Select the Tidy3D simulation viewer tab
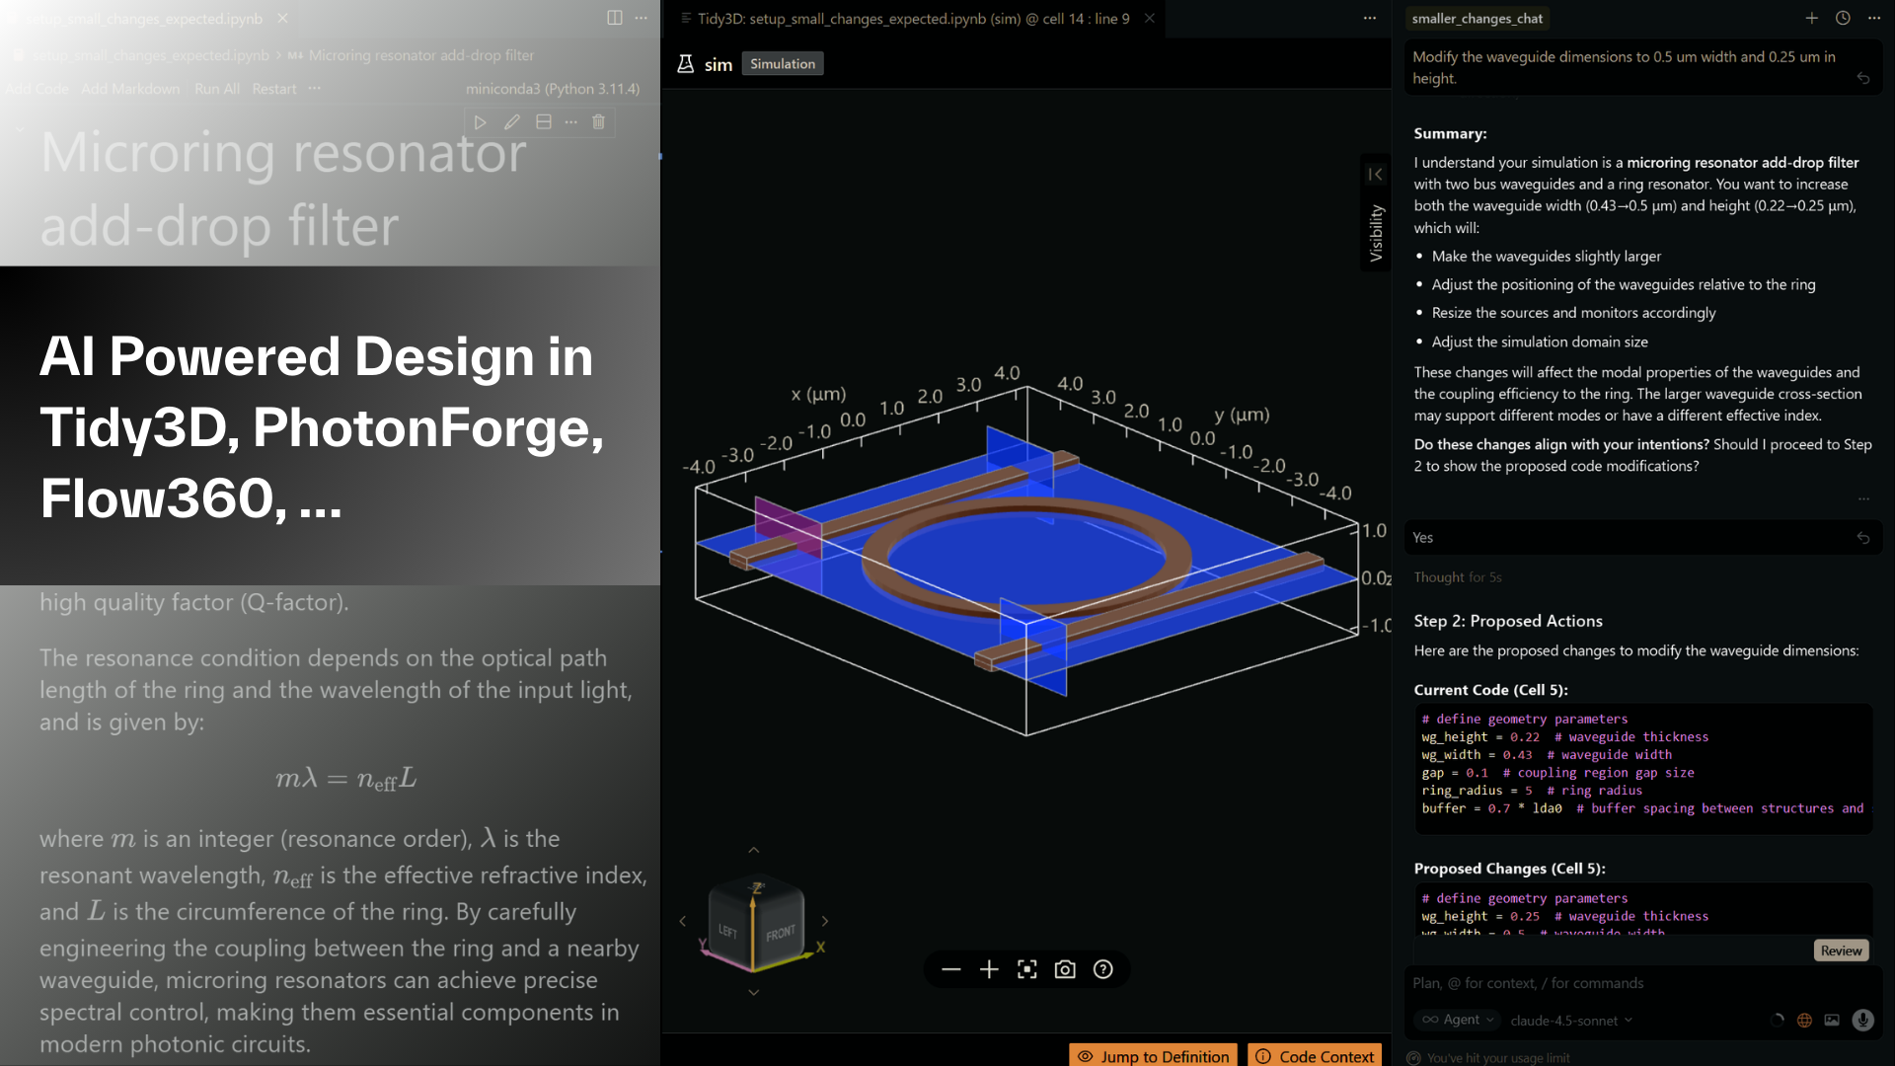The image size is (1895, 1066). coord(913,18)
